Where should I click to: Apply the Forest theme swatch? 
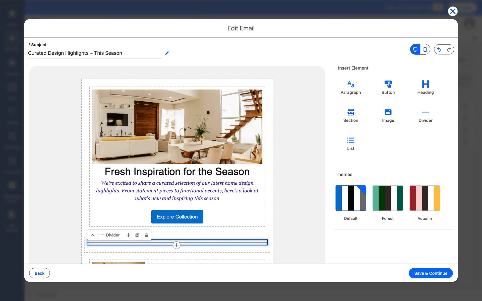point(388,198)
